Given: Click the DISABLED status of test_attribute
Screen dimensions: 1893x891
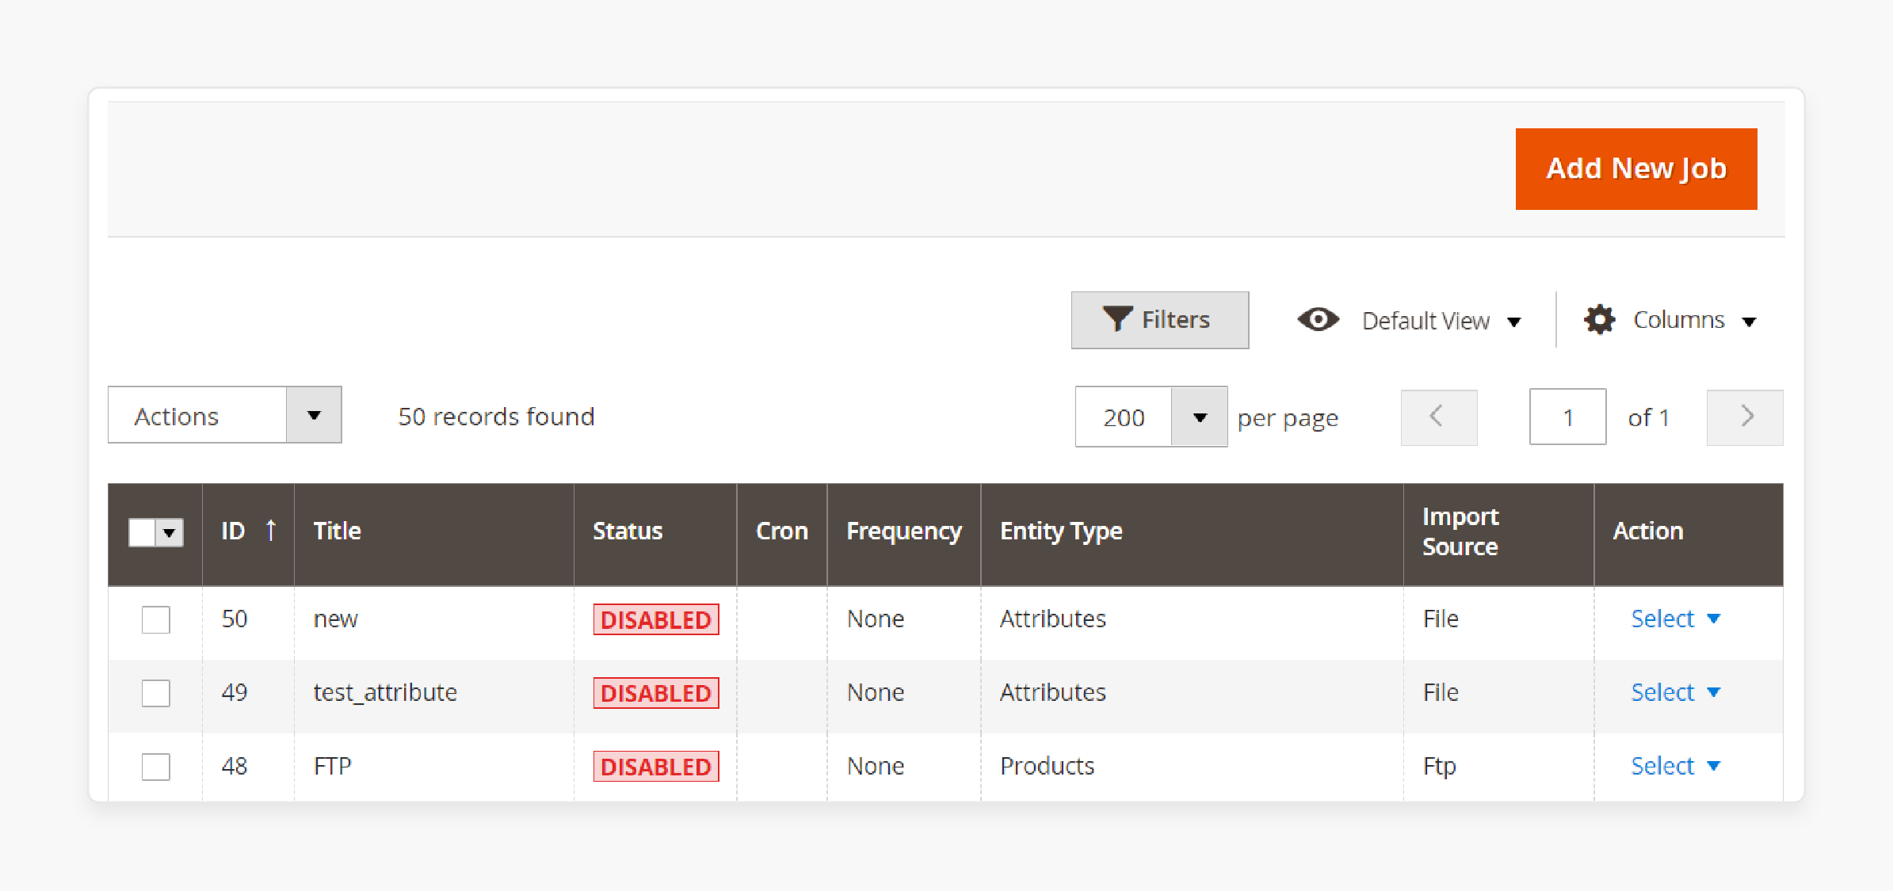Looking at the screenshot, I should pos(656,693).
